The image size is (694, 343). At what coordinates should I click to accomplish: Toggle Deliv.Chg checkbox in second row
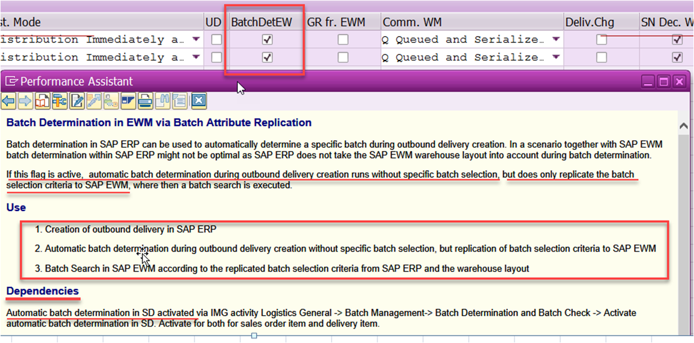pyautogui.click(x=602, y=58)
